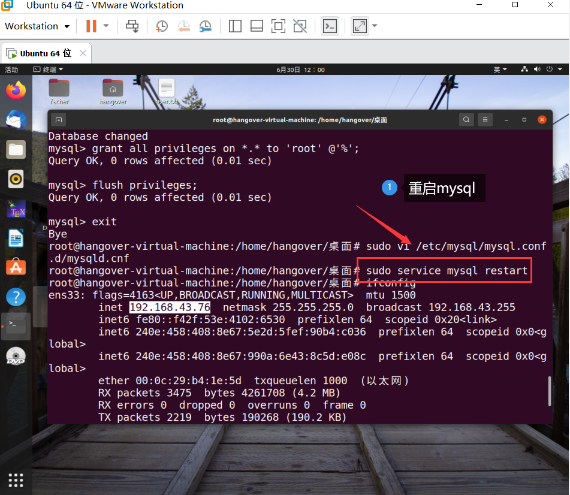Open the Workstation menu
Image resolution: width=570 pixels, height=495 pixels.
point(37,26)
